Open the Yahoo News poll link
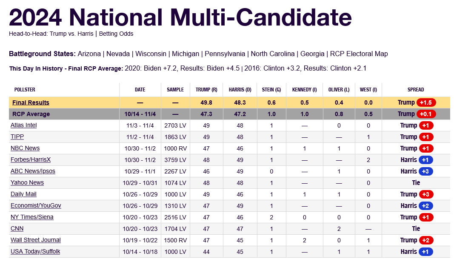454x270 pixels. [x=27, y=183]
